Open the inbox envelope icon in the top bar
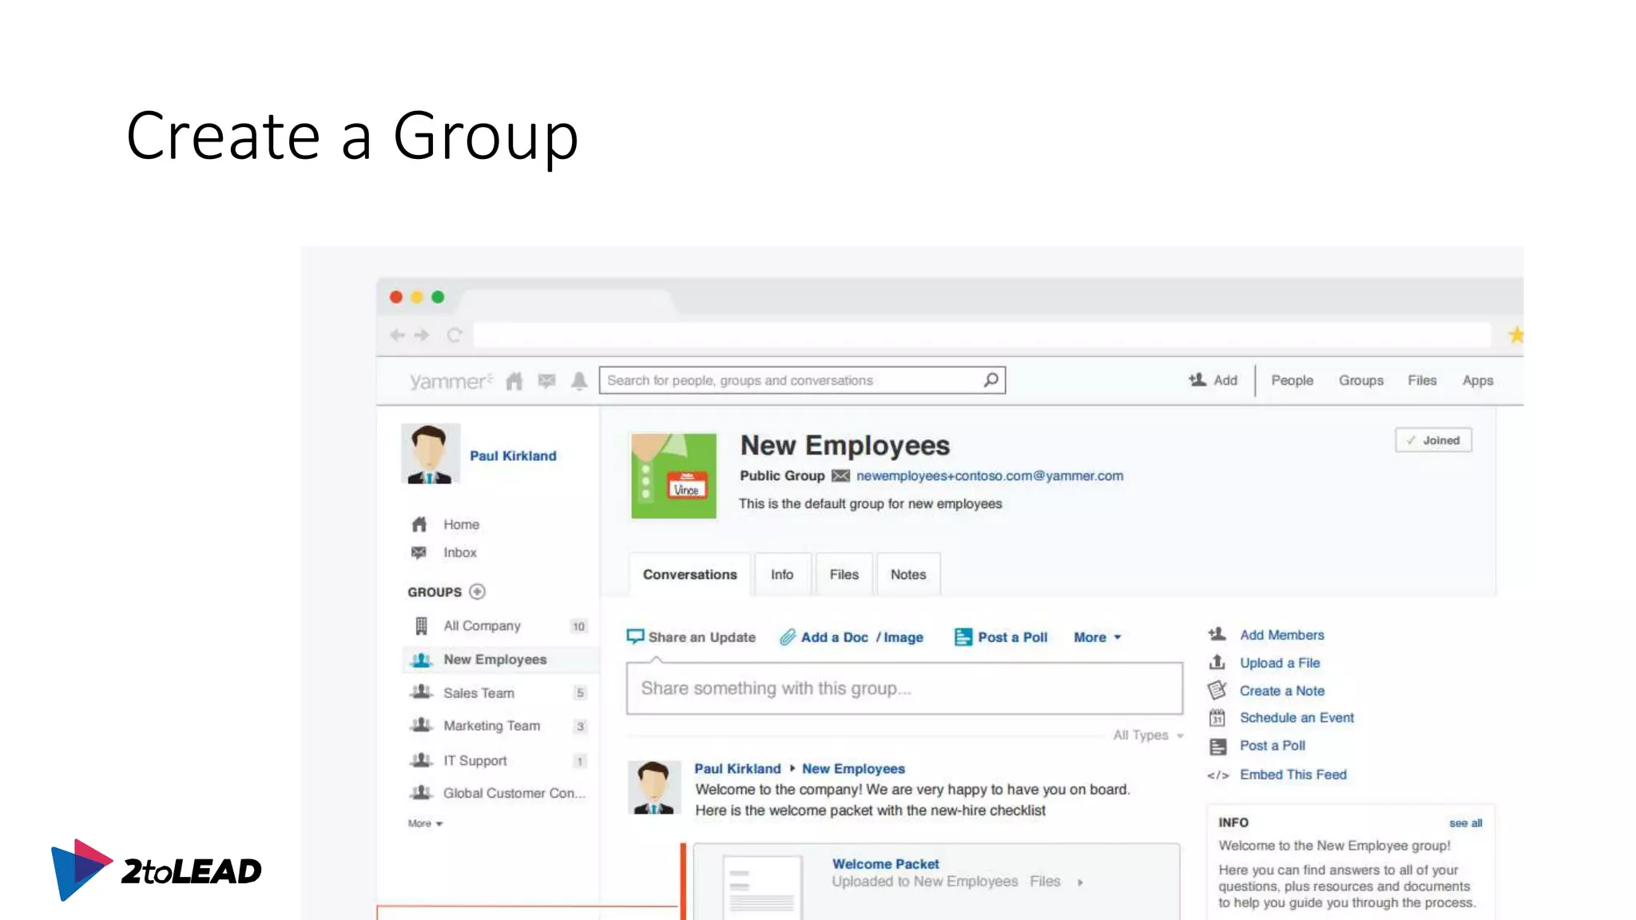This screenshot has width=1636, height=920. [x=547, y=381]
